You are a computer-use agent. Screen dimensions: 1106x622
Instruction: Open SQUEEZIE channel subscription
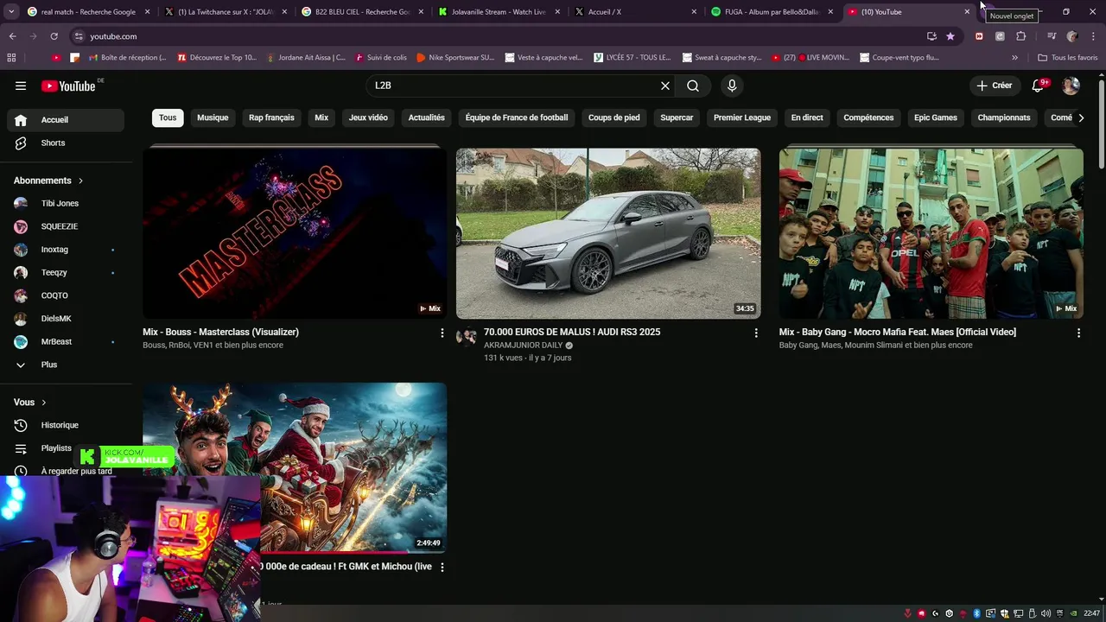(x=66, y=226)
